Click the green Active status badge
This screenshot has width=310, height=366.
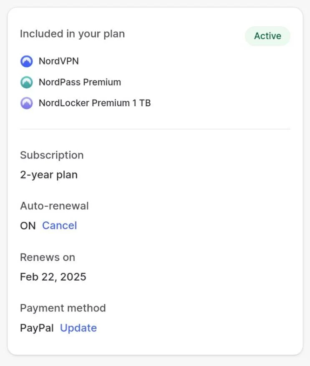point(267,36)
